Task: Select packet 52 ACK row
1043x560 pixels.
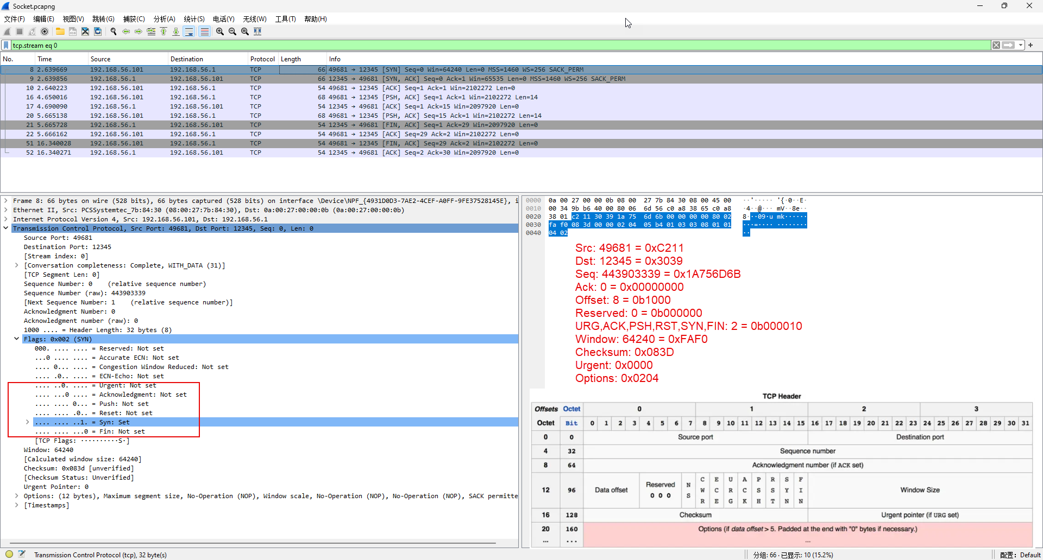Action: (521, 152)
